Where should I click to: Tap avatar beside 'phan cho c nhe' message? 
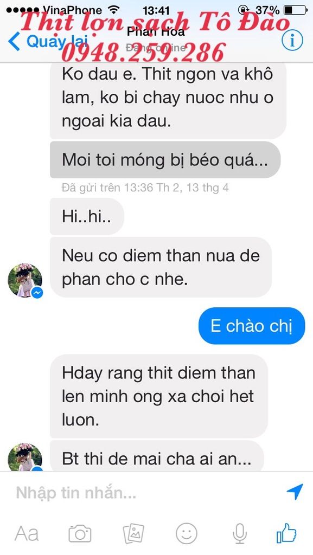[x=25, y=280]
